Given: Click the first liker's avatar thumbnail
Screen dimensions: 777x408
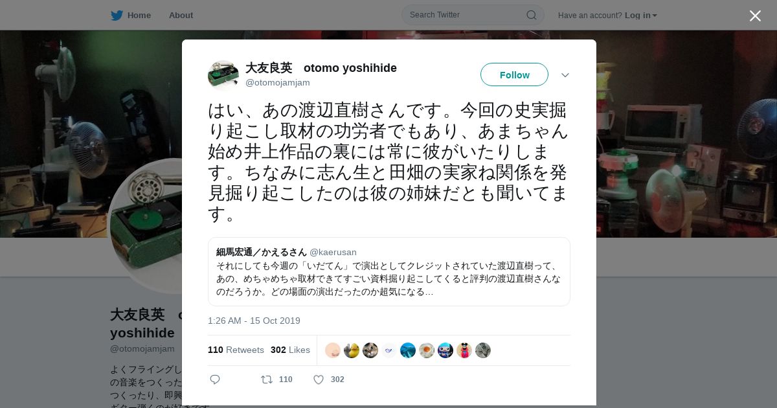Looking at the screenshot, I should pos(333,350).
